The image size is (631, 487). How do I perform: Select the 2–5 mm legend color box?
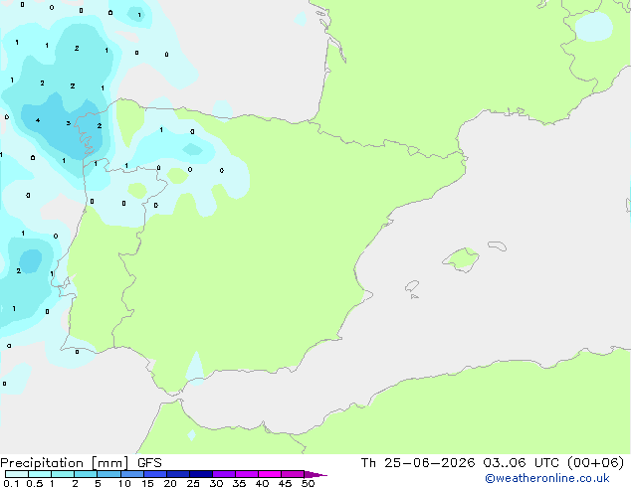pyautogui.click(x=86, y=474)
